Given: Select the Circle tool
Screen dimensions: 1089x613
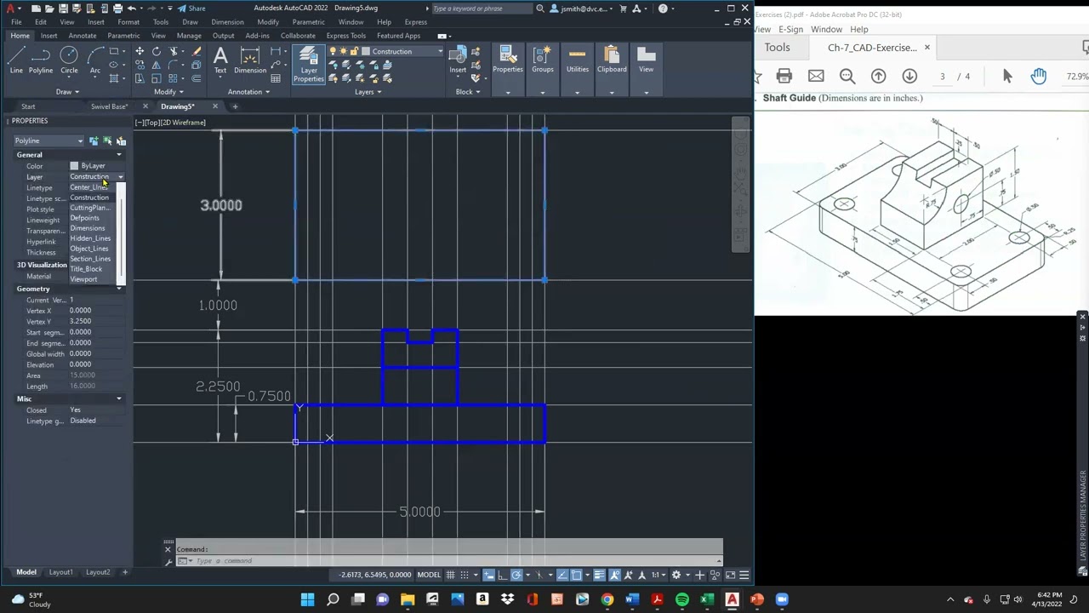Looking at the screenshot, I should [x=69, y=60].
